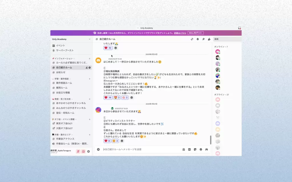Open the emoji picker in message bar
The width and height of the screenshot is (292, 182).
201,149
